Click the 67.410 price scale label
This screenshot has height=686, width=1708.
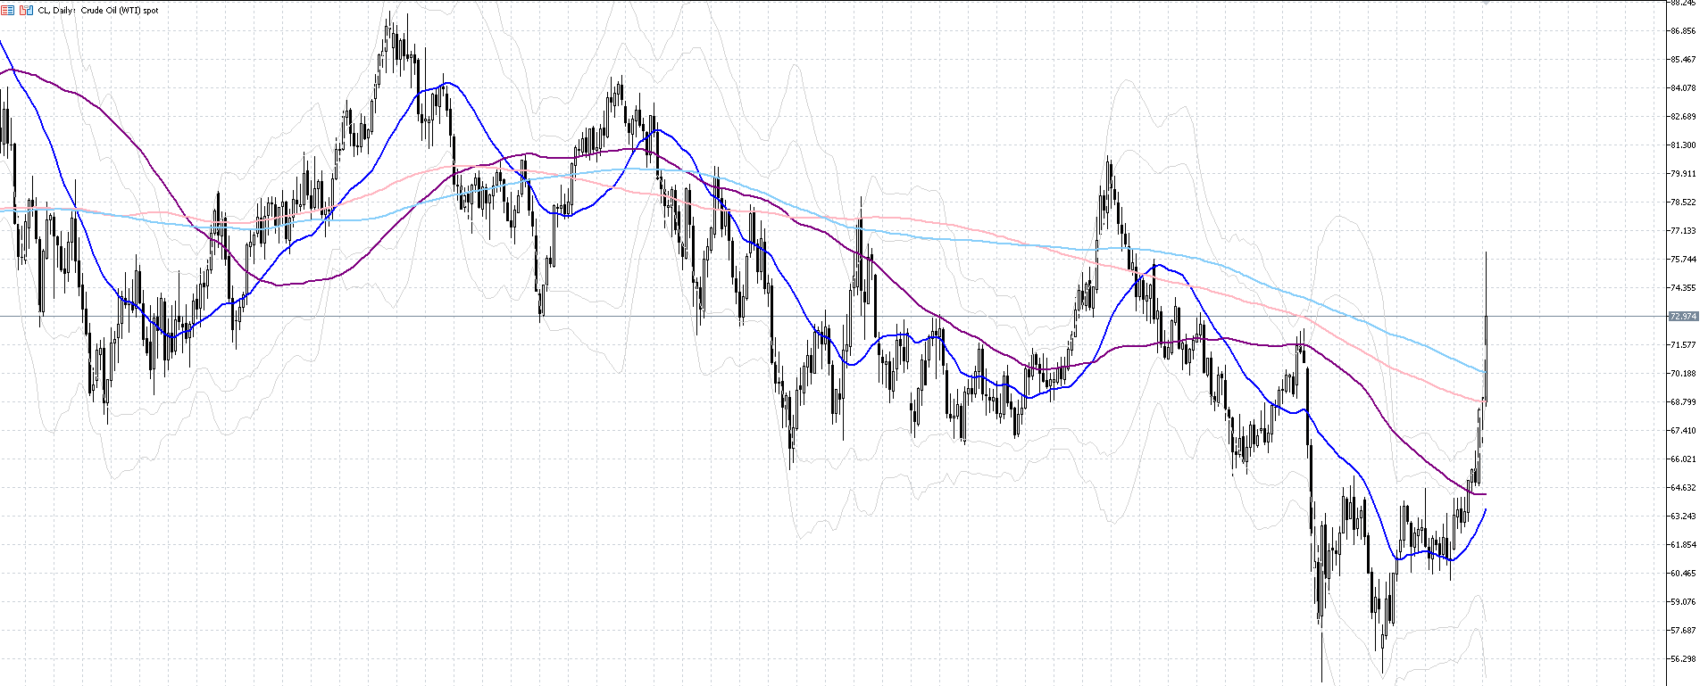(x=1683, y=431)
